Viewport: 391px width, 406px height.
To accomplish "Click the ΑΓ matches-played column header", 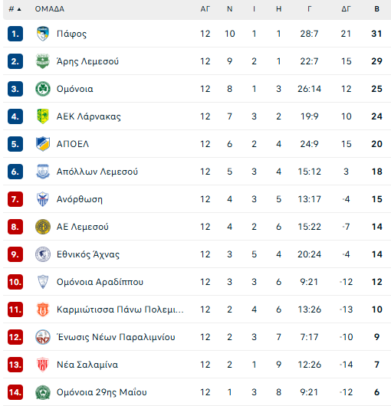I will 205,9.
